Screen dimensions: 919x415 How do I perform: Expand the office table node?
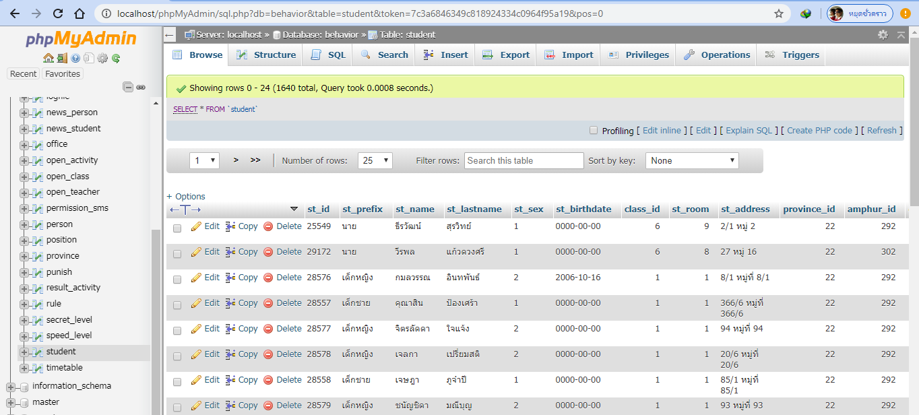pos(24,144)
